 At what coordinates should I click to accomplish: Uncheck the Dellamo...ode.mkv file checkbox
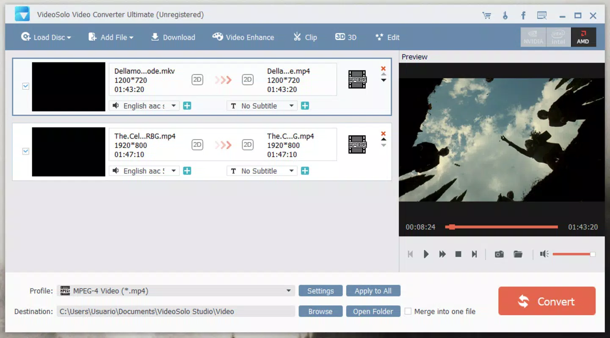coord(26,86)
